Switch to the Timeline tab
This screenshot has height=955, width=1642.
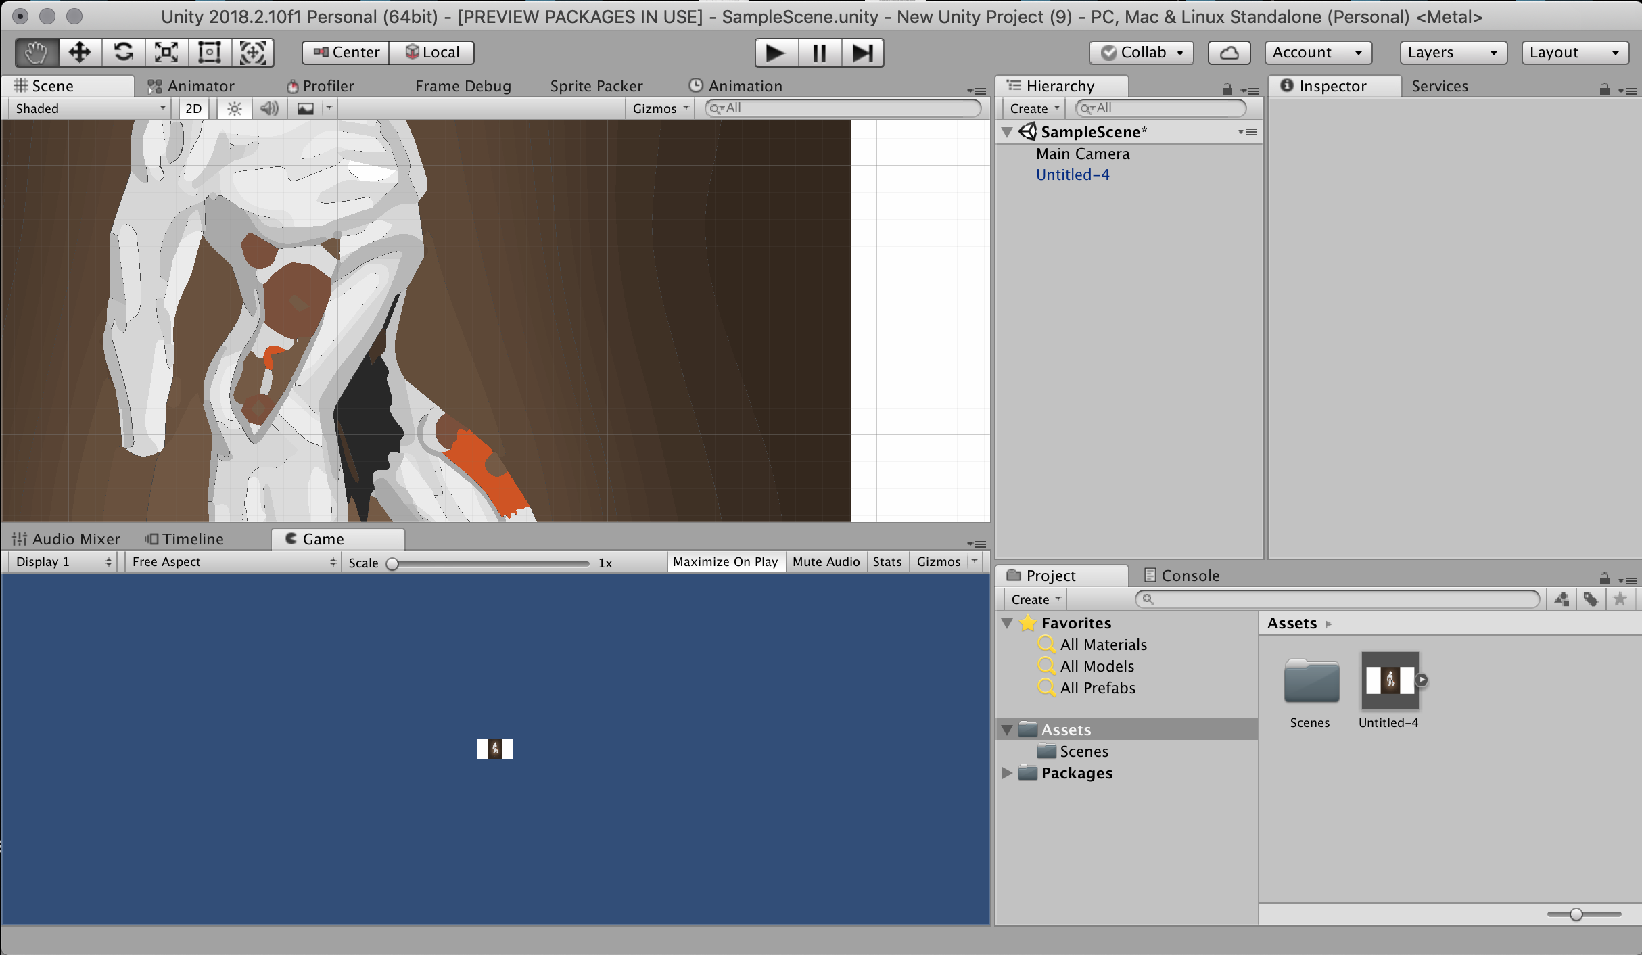[184, 539]
